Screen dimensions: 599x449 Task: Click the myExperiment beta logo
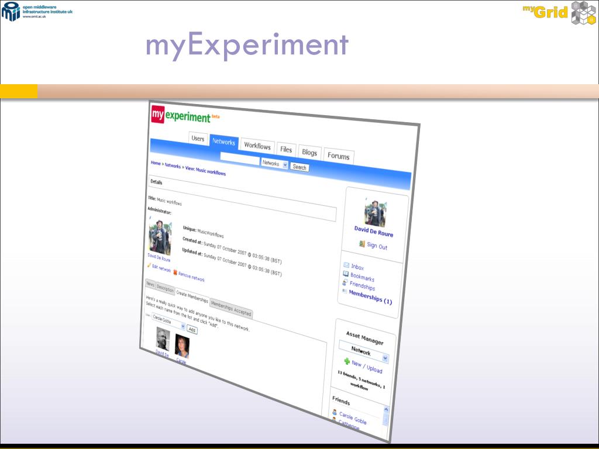coord(185,115)
